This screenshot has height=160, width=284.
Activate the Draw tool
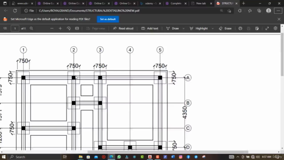click(x=173, y=28)
